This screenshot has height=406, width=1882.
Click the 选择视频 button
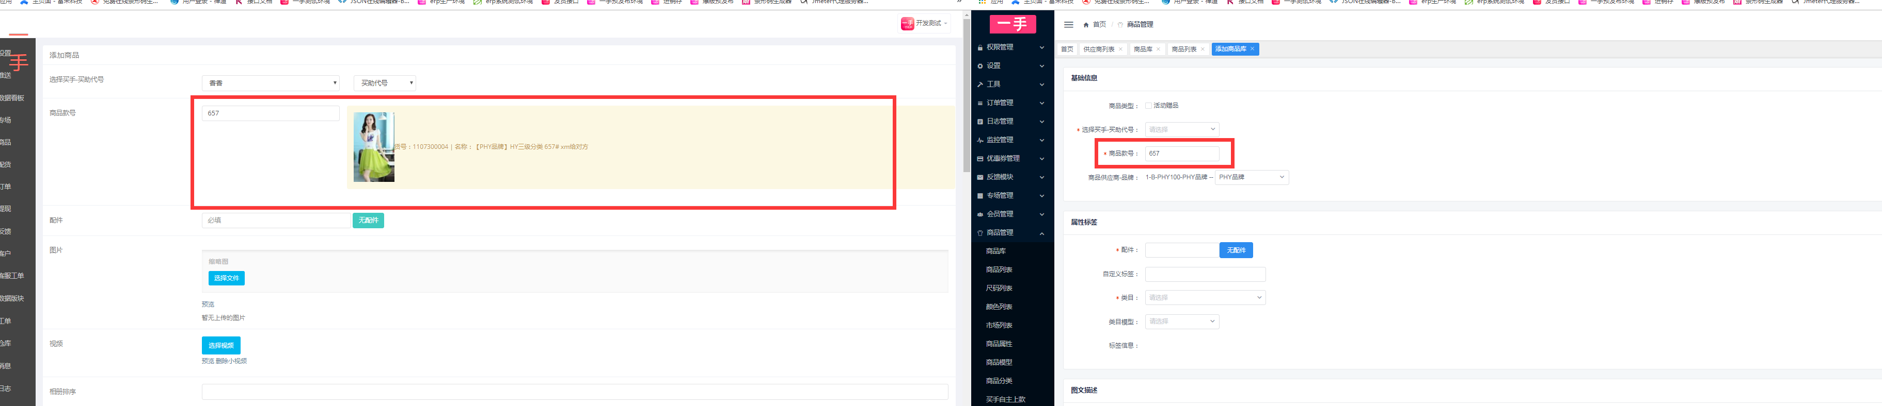point(220,346)
